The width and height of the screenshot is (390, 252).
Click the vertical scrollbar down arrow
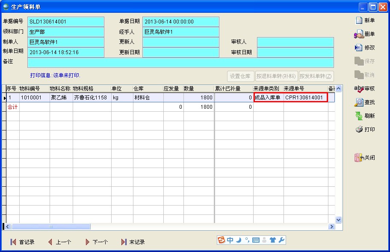[x=339, y=220]
